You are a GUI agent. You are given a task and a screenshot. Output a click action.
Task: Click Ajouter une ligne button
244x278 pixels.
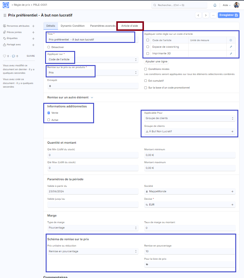click(x=156, y=61)
